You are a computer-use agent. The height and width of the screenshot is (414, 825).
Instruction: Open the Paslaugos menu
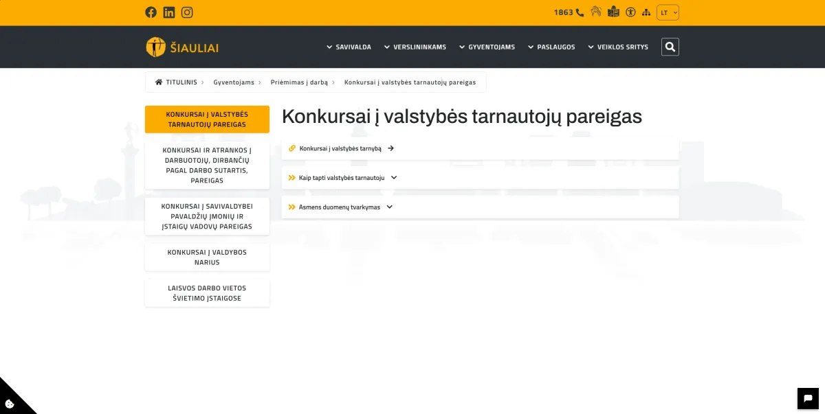click(551, 47)
